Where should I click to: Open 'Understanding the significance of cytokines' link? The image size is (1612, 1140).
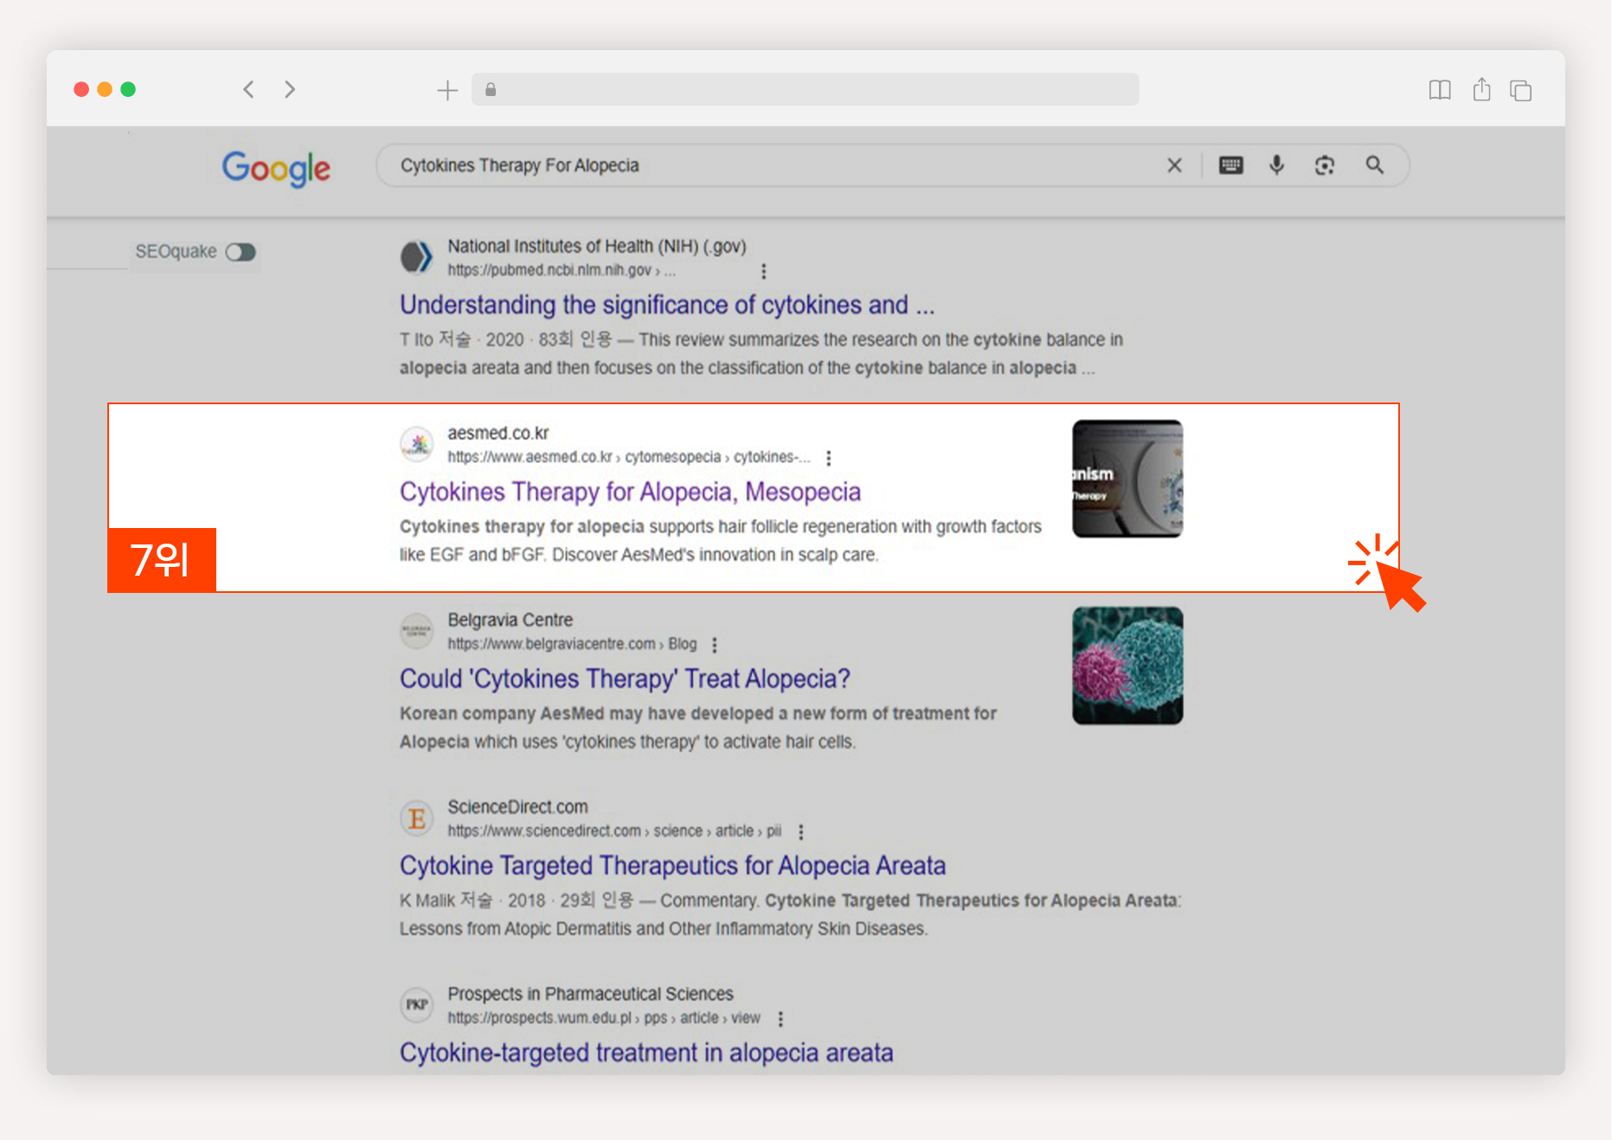point(667,305)
